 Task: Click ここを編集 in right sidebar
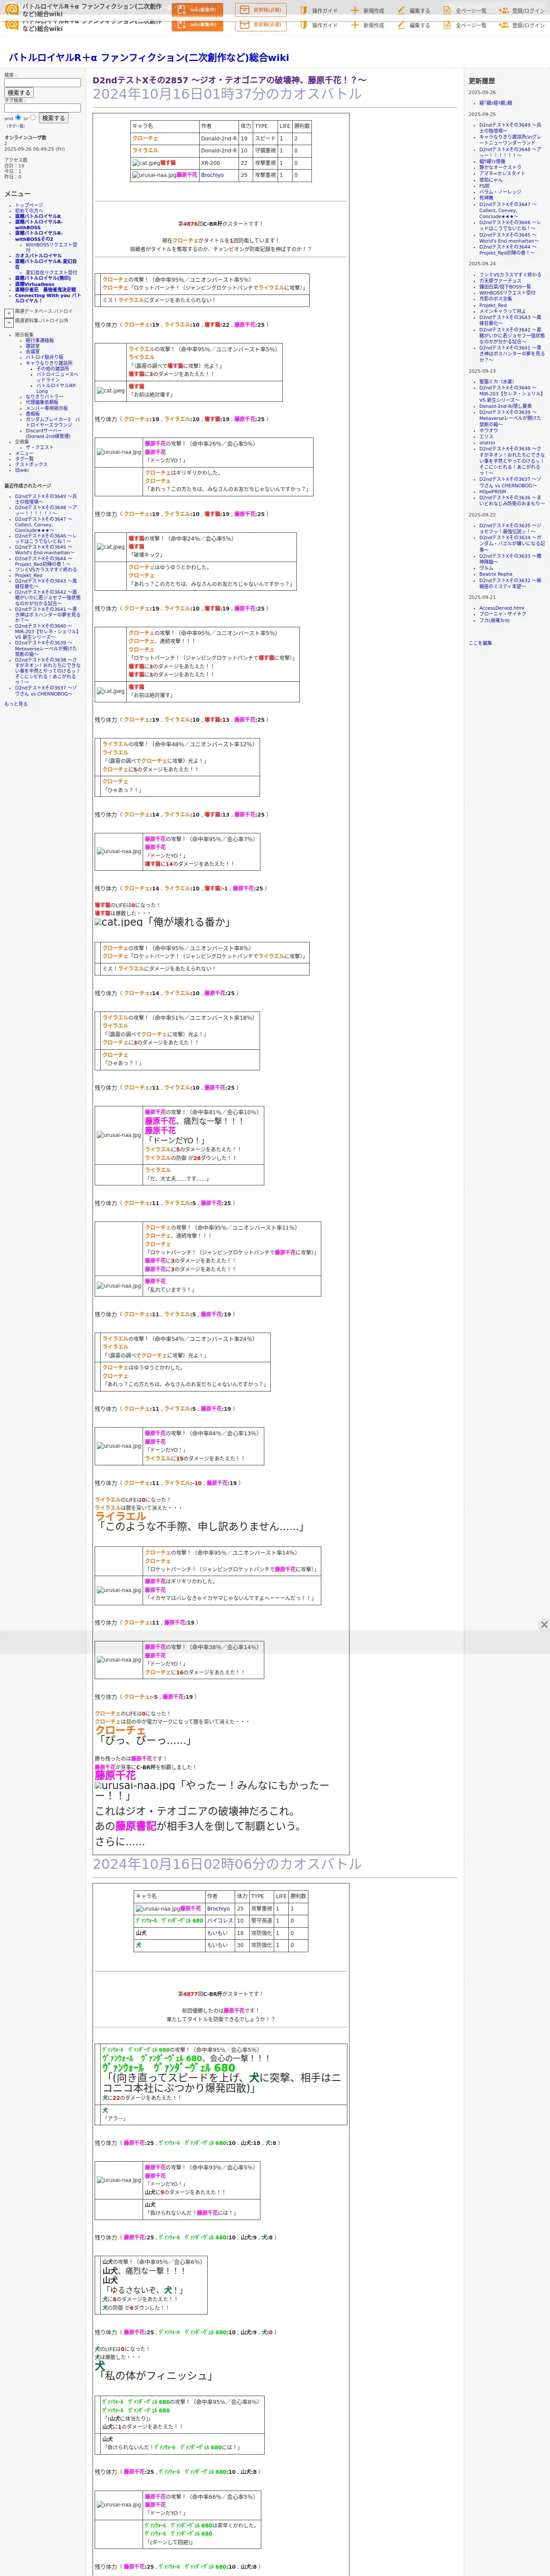coord(480,643)
